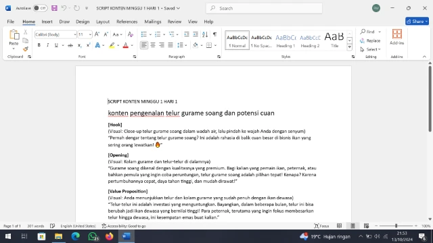Viewport: 433px width, 243px height.
Task: Switch to the Design tab
Action: click(83, 22)
